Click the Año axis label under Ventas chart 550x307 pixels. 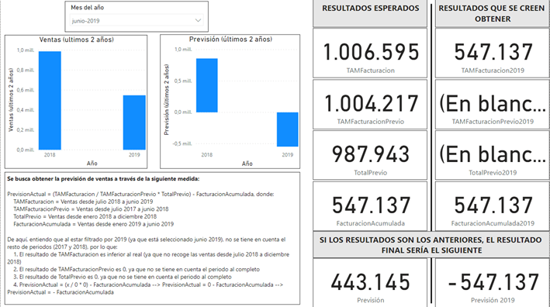92,164
